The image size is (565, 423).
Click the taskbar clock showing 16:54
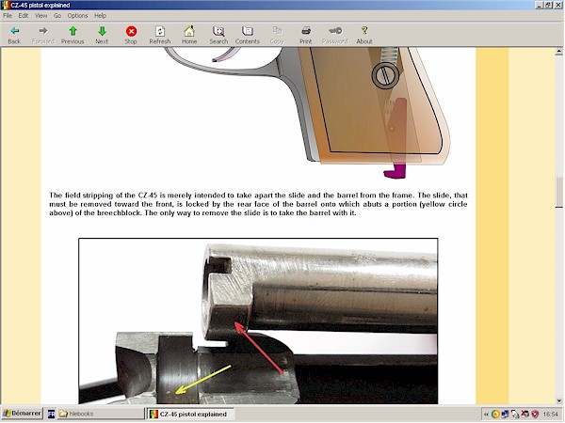point(550,415)
